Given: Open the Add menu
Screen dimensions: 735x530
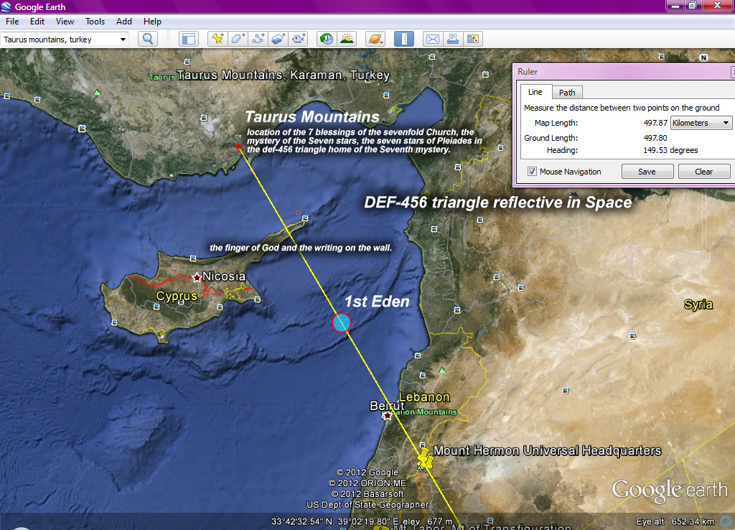Looking at the screenshot, I should 124,22.
